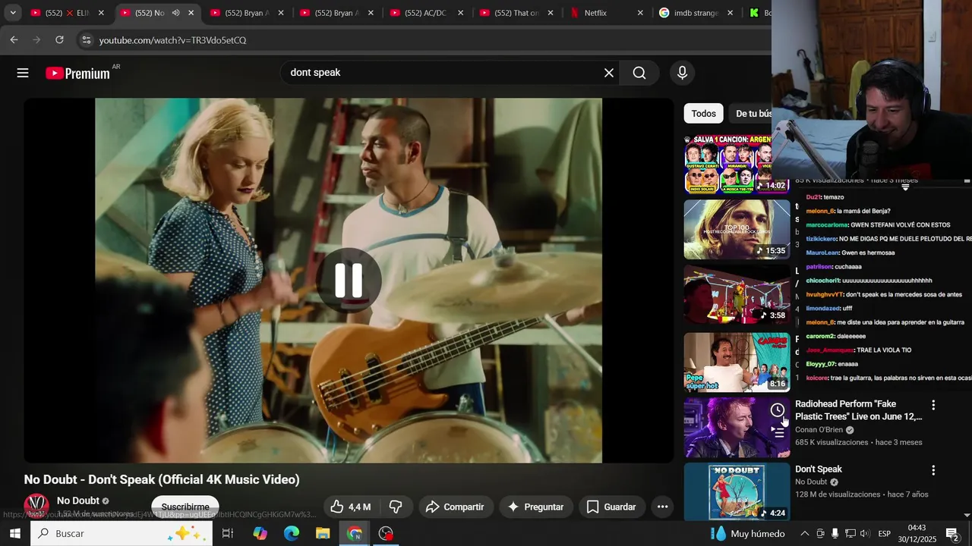The width and height of the screenshot is (972, 546).
Task: Open Pepe super hot thumbnail 8:16
Action: [x=737, y=362]
